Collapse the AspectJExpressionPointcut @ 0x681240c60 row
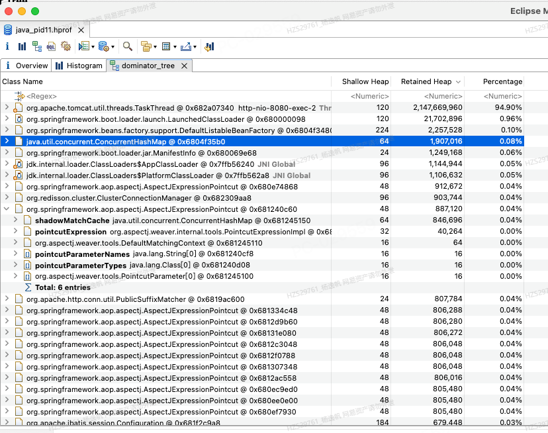Screen dimensions: 548x433 pos(7,209)
